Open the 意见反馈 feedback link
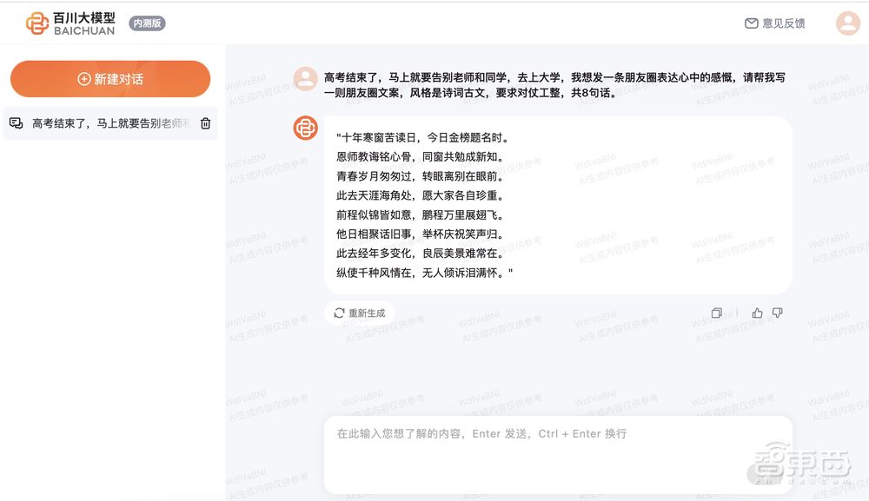Viewport: 869px width, 501px height. (781, 23)
